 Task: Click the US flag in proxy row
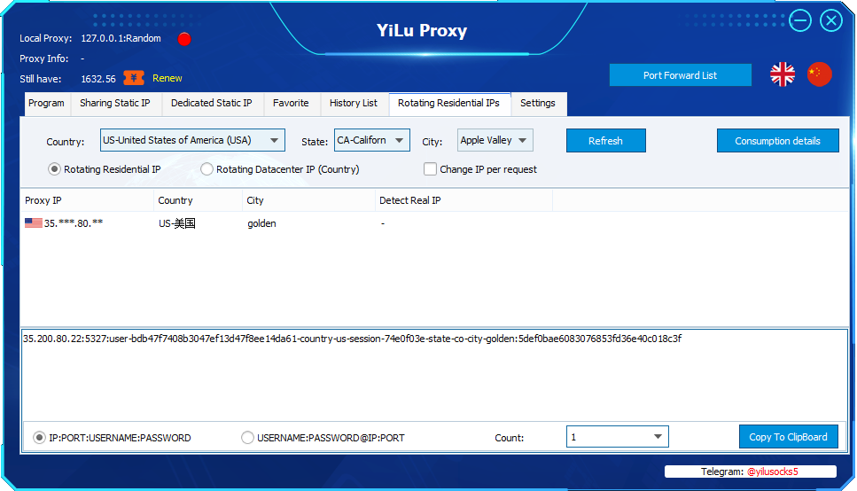pos(34,223)
